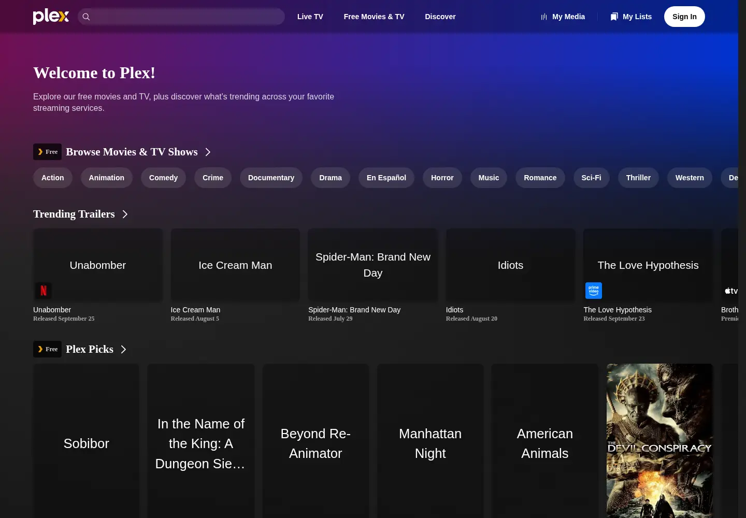Select the Horror genre chip

point(442,178)
